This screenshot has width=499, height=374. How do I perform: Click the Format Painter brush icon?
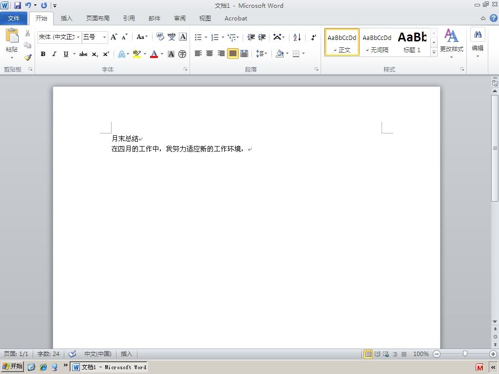click(x=28, y=57)
